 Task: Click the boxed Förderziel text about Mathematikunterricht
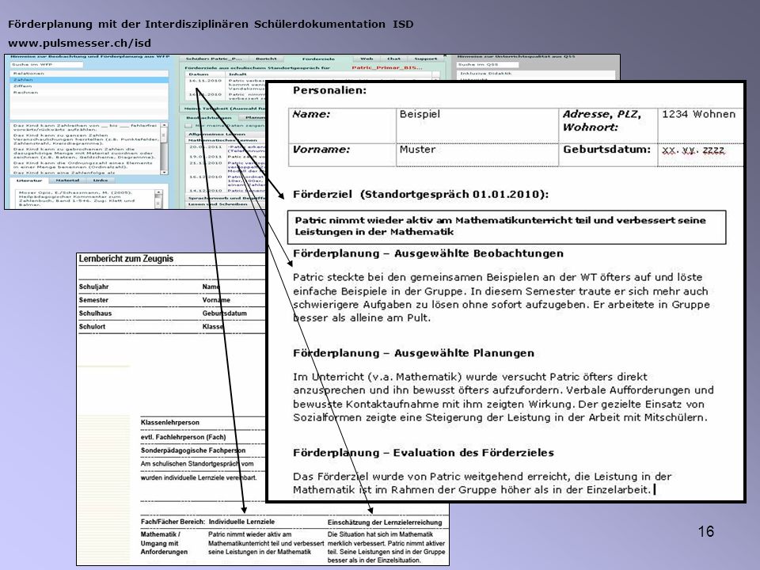pos(507,226)
